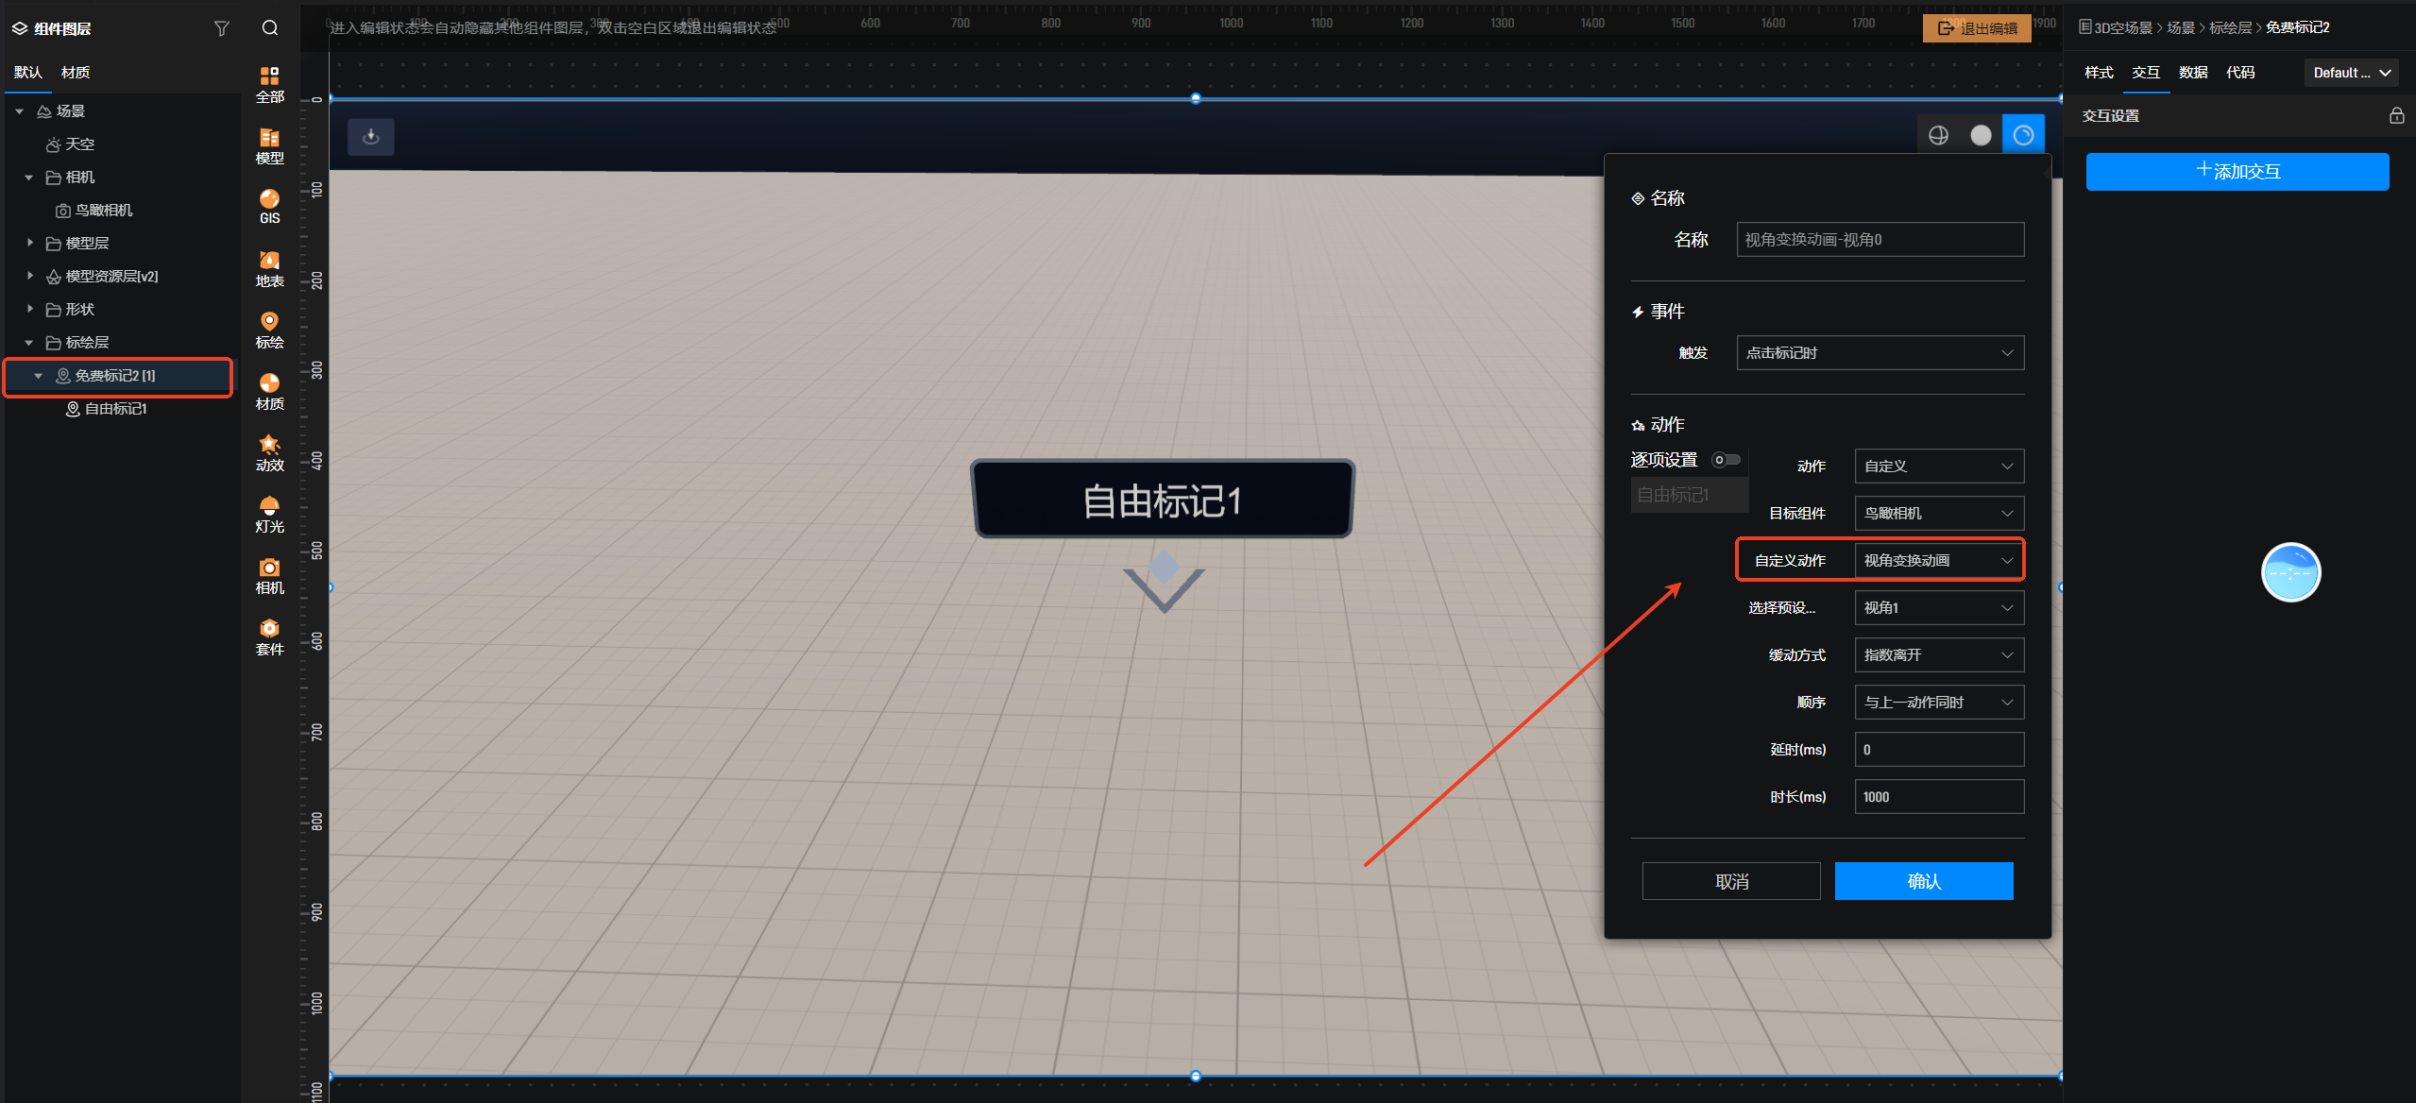This screenshot has width=2416, height=1103.
Task: Click the 时长(ms) input field
Action: tap(1938, 797)
